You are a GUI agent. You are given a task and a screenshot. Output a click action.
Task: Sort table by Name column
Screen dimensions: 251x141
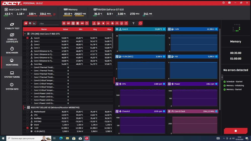click(44, 29)
